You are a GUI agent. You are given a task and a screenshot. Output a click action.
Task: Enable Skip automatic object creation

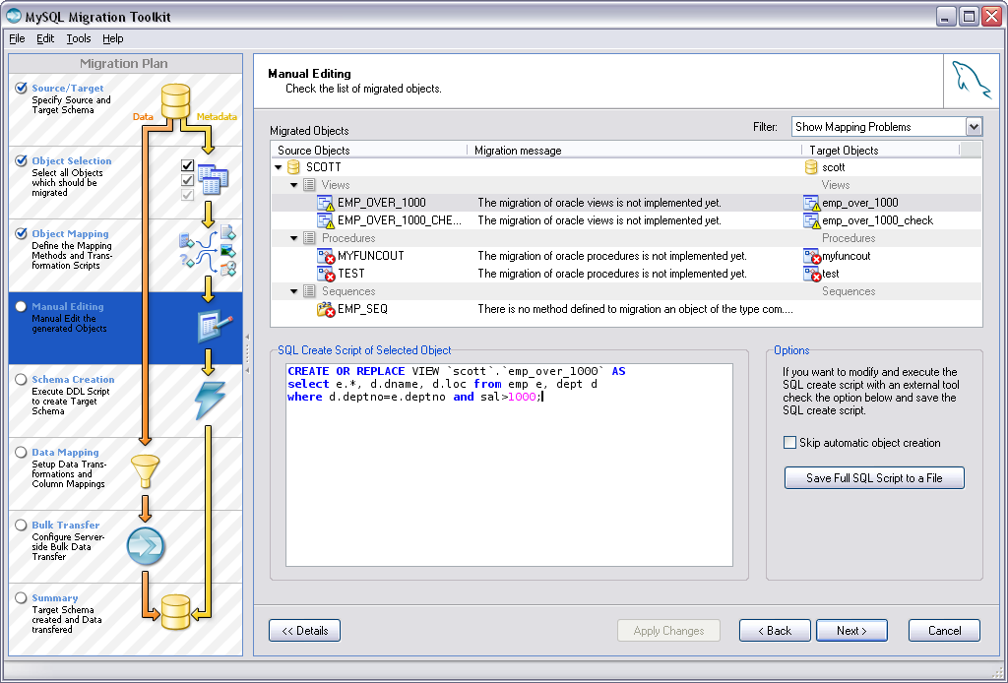click(x=790, y=443)
